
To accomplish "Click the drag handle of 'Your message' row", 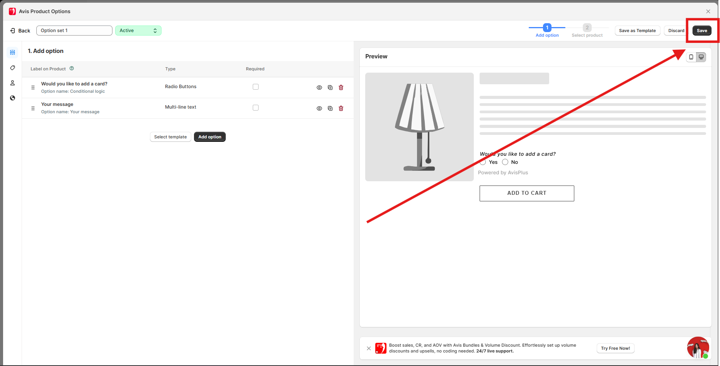I will (33, 109).
